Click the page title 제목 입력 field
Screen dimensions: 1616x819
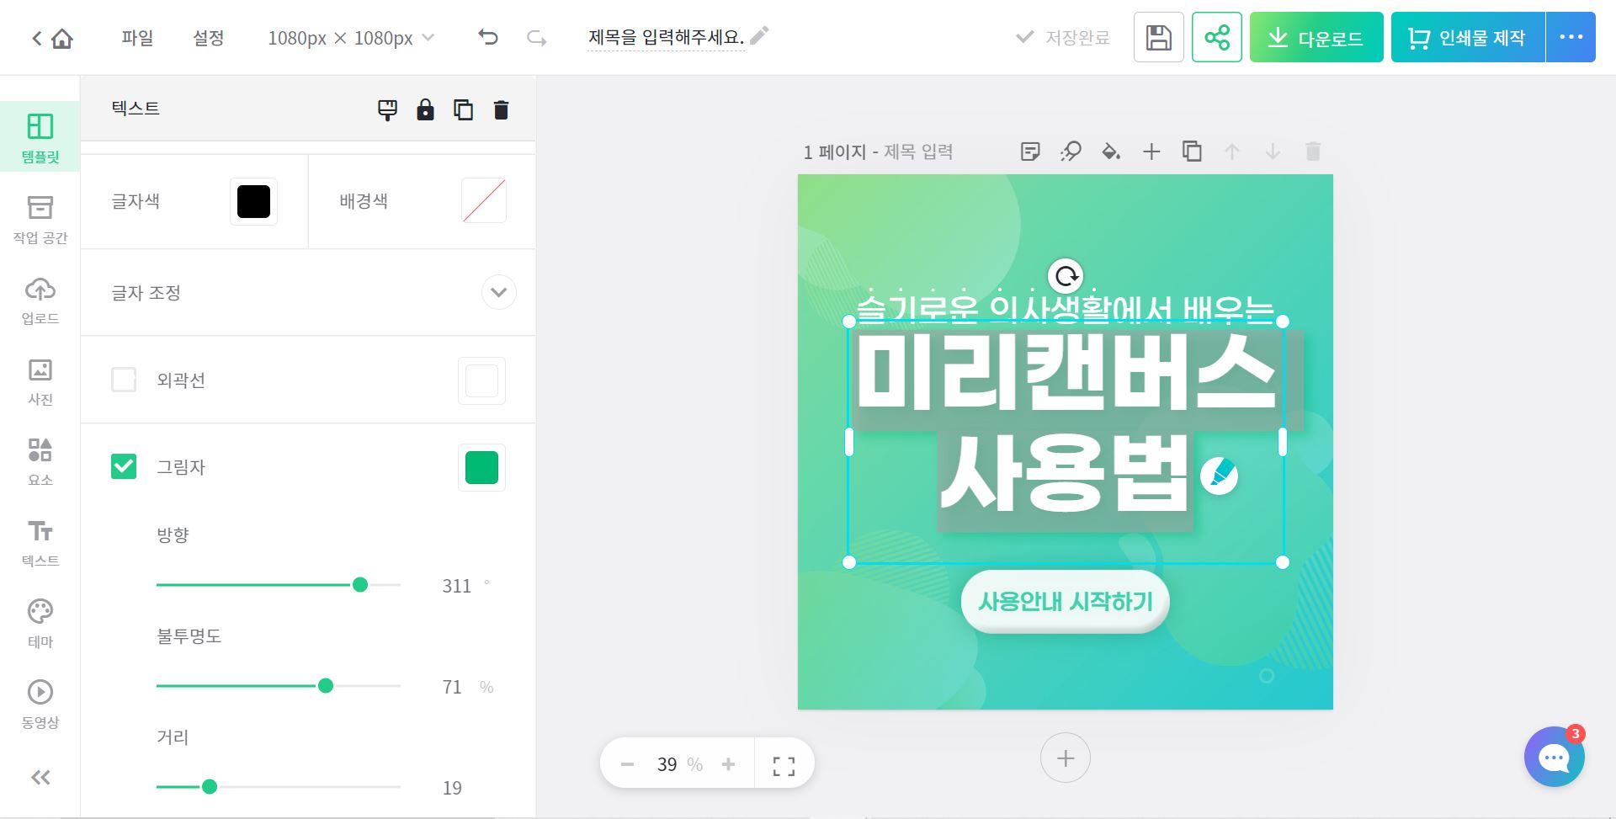(x=918, y=152)
